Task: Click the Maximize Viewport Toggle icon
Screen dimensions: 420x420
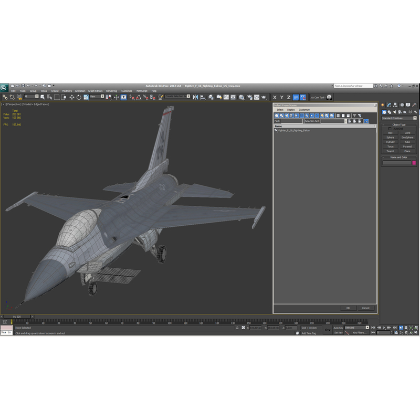Action: pyautogui.click(x=416, y=332)
